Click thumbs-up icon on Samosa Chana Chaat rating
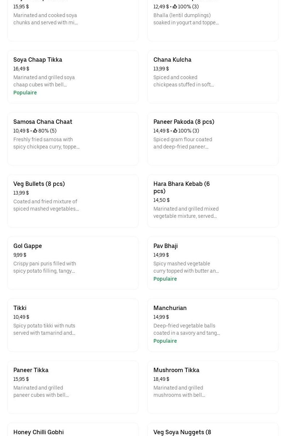 point(35,131)
